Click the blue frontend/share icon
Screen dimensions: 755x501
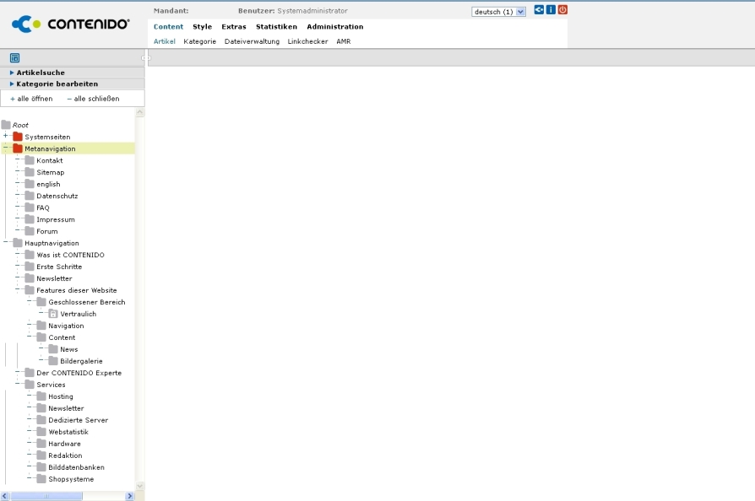pyautogui.click(x=539, y=10)
